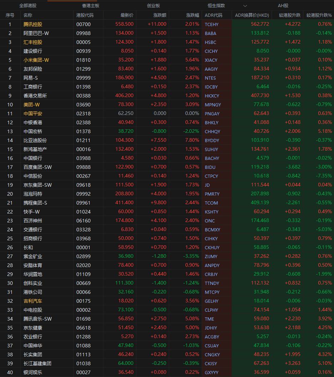334x377 pixels.
Task: Click the BIDU ADR code
Action: point(210,167)
